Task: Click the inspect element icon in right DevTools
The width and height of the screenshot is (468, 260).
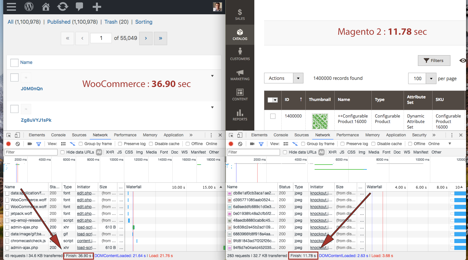Action: pyautogui.click(x=231, y=135)
